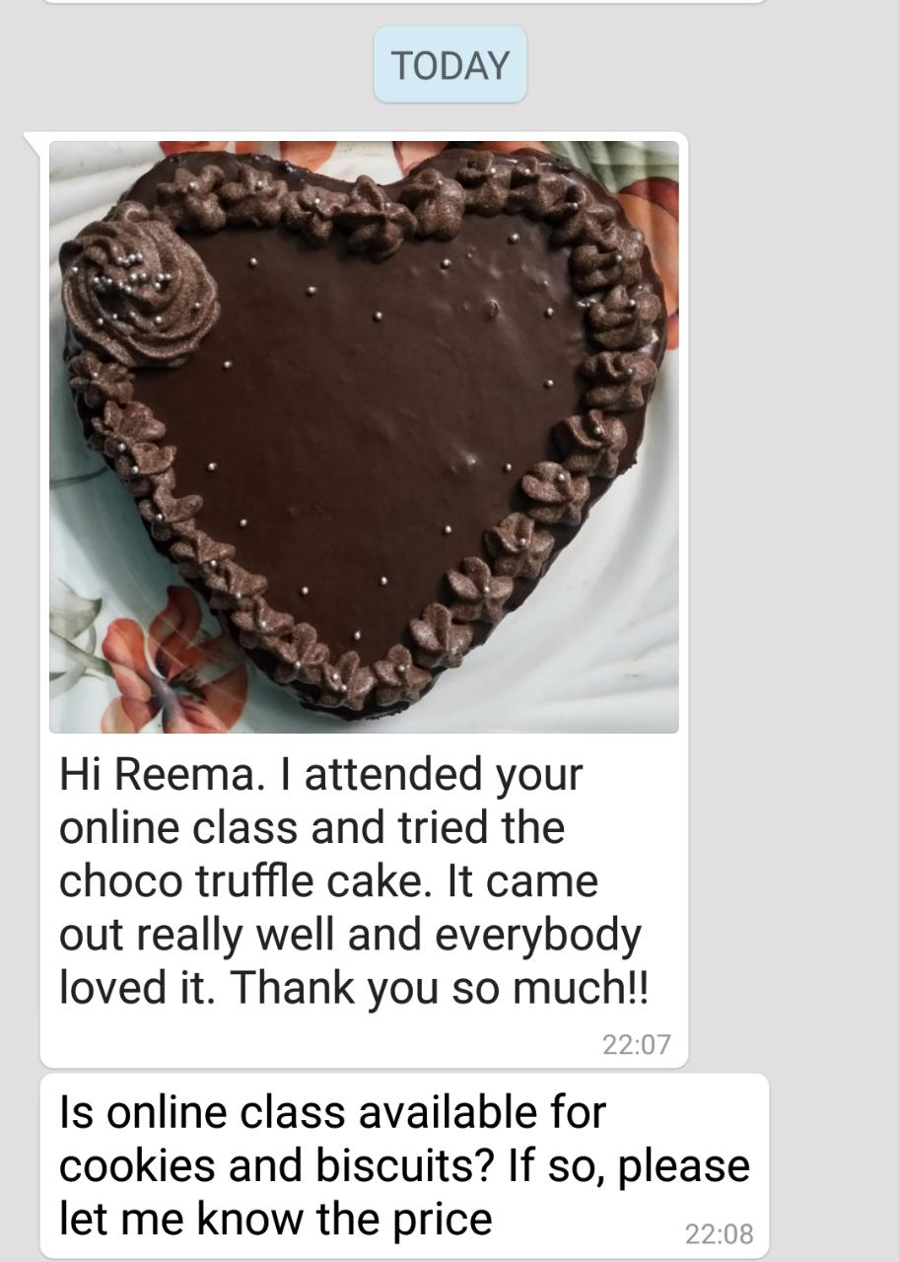899x1262 pixels.
Task: Click the 'Is online class available for' line
Action: [332, 1112]
